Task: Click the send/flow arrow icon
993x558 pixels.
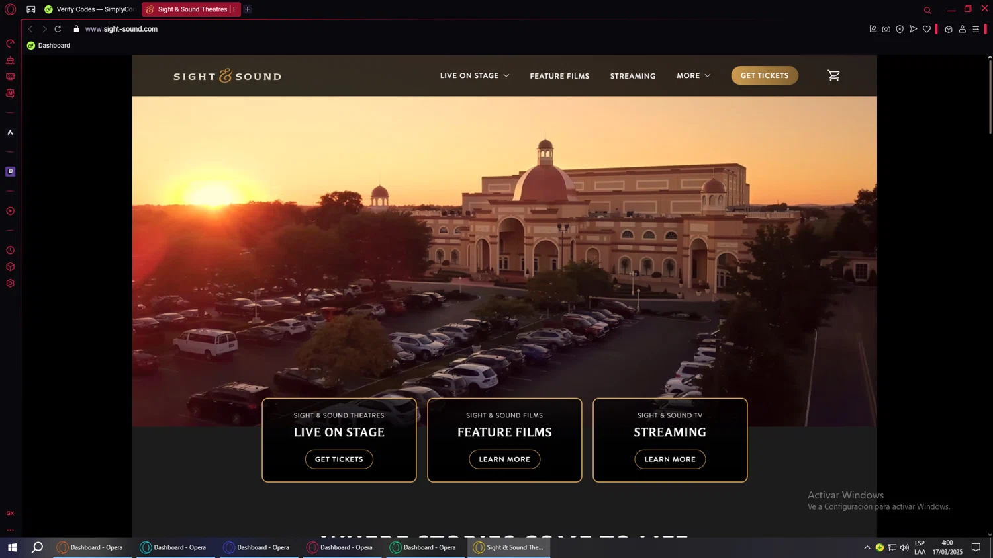Action: pos(913,29)
